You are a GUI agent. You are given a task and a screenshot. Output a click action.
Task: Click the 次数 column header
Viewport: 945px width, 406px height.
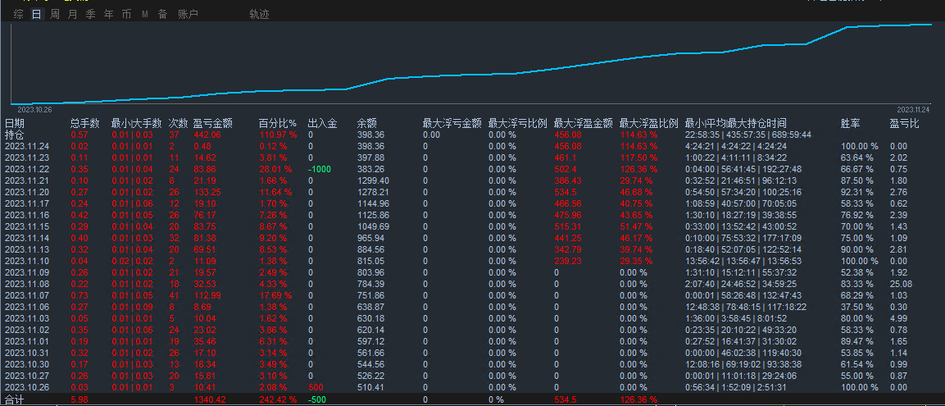click(x=178, y=124)
